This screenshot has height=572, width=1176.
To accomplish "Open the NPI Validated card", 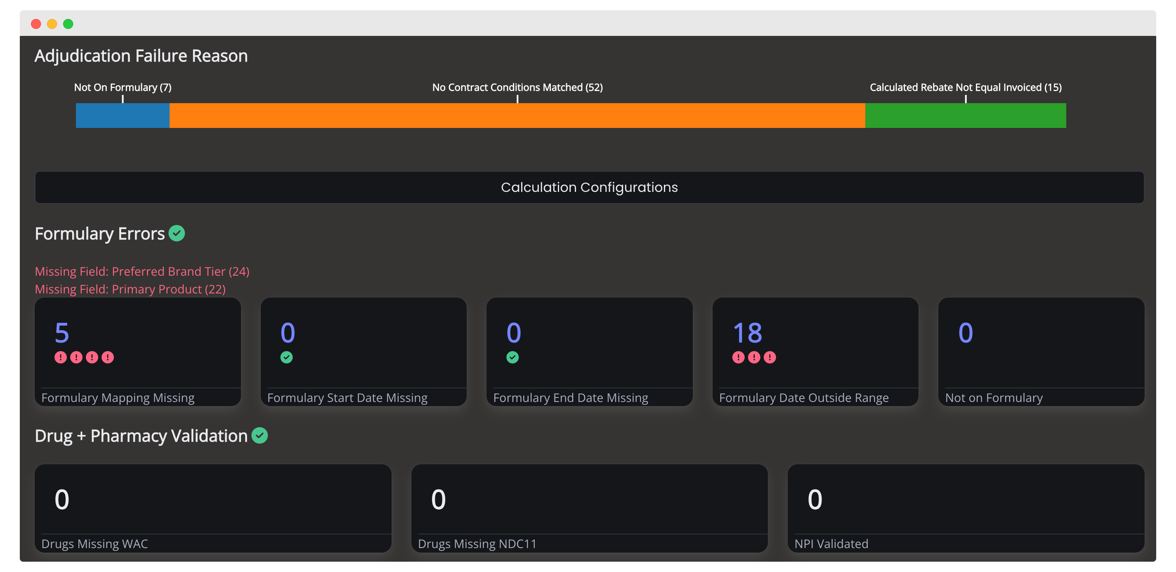I will (965, 508).
